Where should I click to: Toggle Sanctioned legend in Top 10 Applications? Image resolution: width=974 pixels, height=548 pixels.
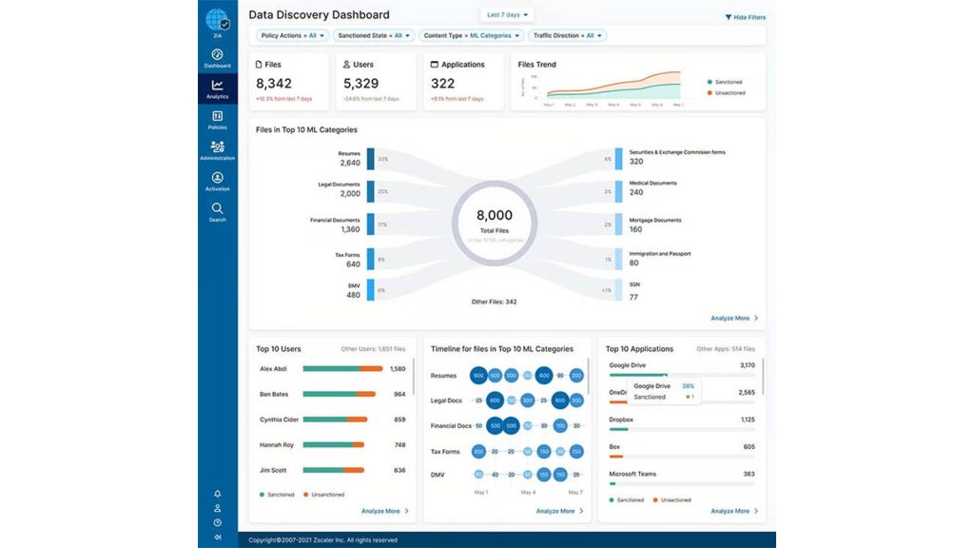[x=626, y=499]
